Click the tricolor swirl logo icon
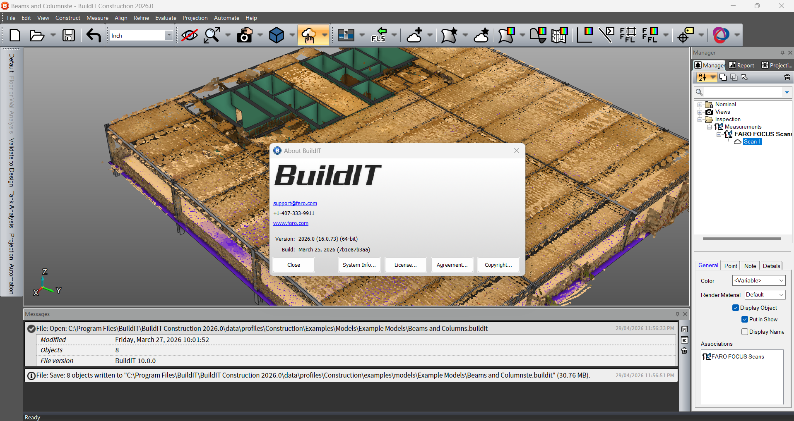The width and height of the screenshot is (794, 421). pos(721,36)
